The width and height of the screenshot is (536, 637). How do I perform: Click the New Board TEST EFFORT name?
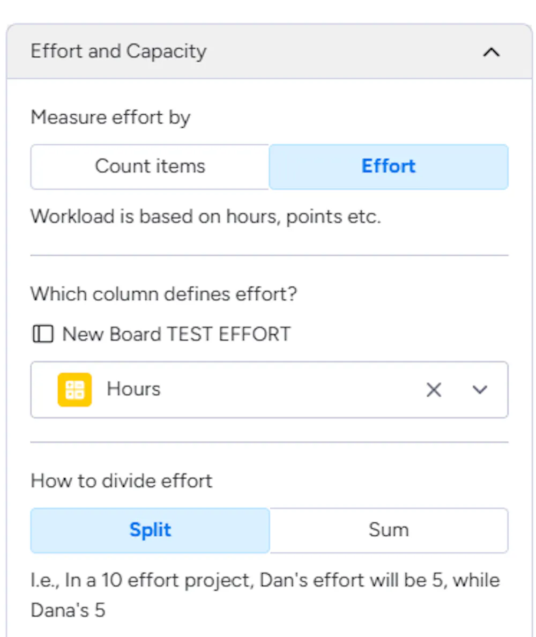pyautogui.click(x=176, y=334)
